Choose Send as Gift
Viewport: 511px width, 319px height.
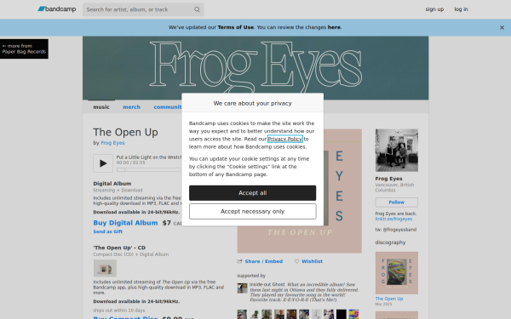tap(108, 231)
